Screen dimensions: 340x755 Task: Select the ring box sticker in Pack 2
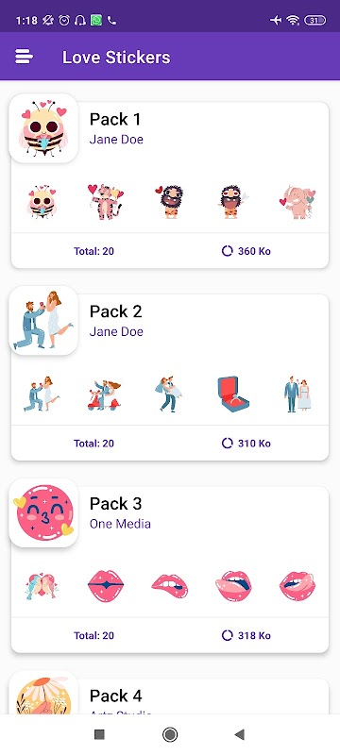233,394
